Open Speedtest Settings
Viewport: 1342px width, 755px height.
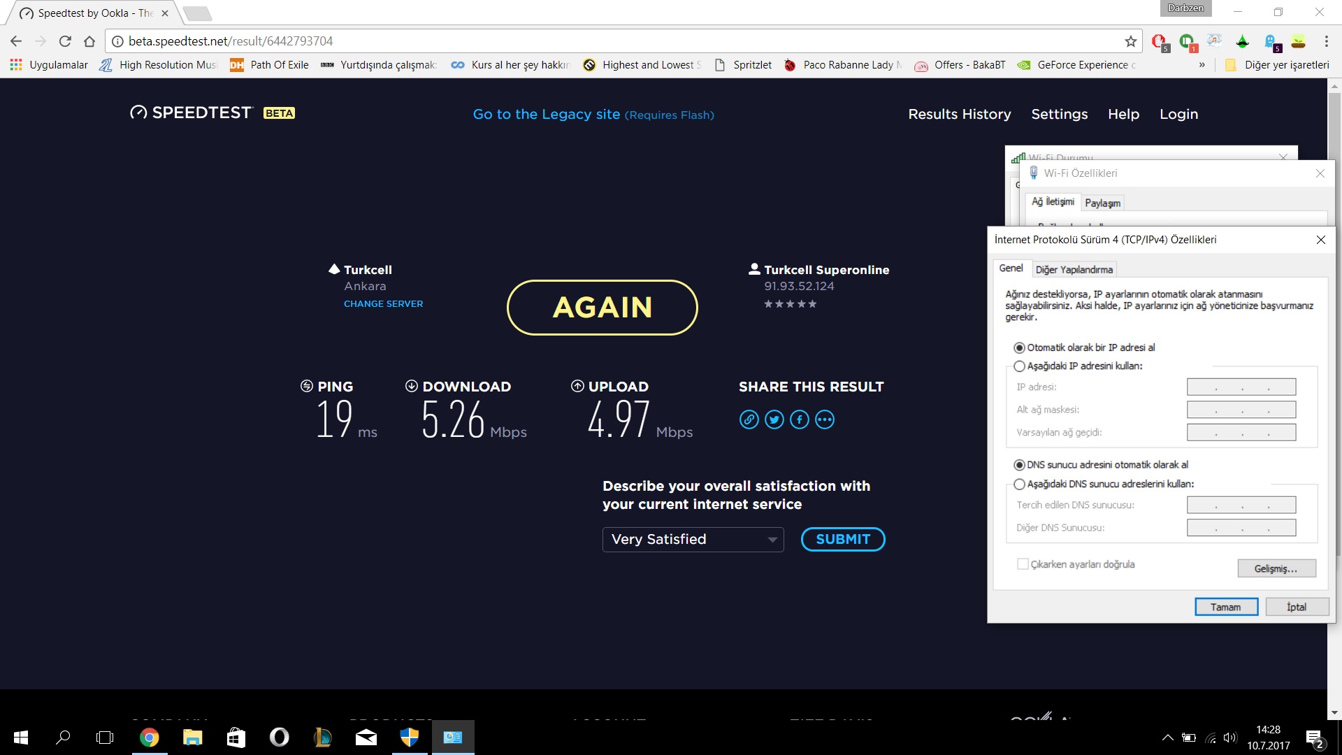click(1059, 114)
